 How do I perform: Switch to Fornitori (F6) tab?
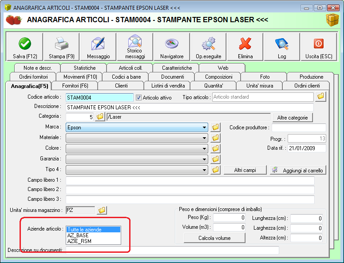(x=75, y=86)
